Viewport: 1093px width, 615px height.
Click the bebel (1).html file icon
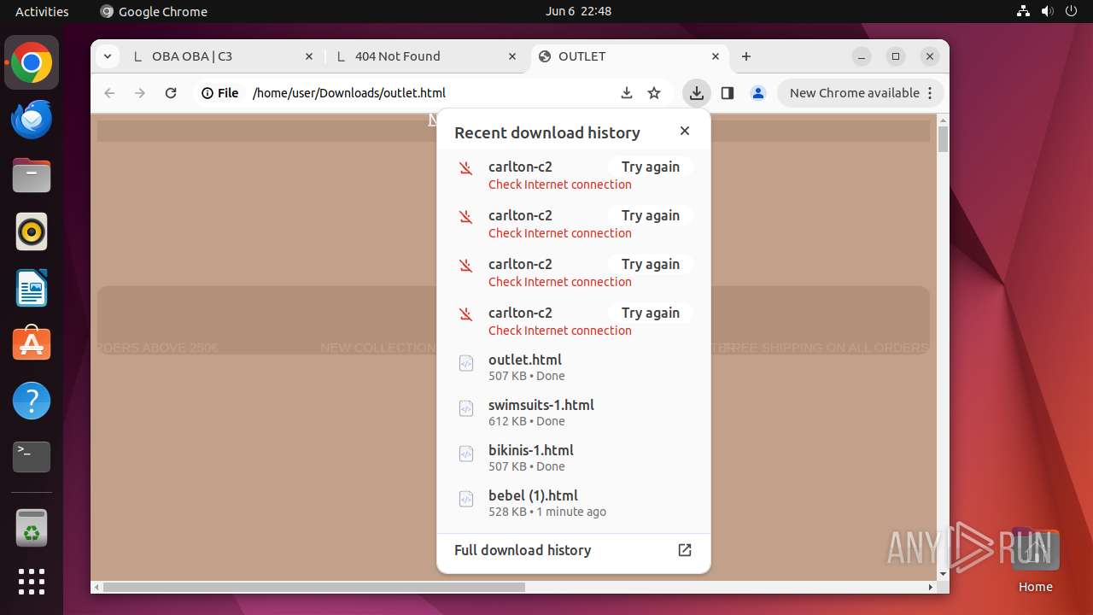(466, 500)
